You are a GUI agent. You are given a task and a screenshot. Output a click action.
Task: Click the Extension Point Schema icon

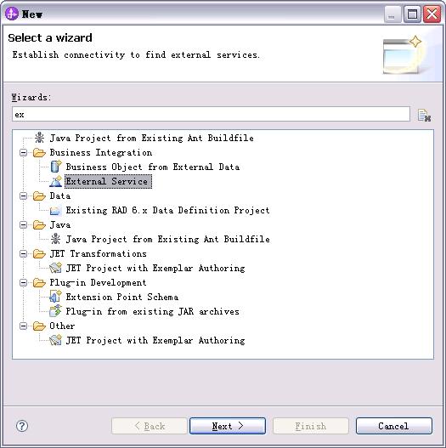[55, 297]
